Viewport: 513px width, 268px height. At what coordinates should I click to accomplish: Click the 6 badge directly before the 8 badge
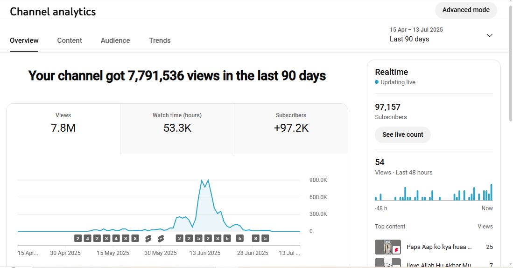tap(240, 239)
